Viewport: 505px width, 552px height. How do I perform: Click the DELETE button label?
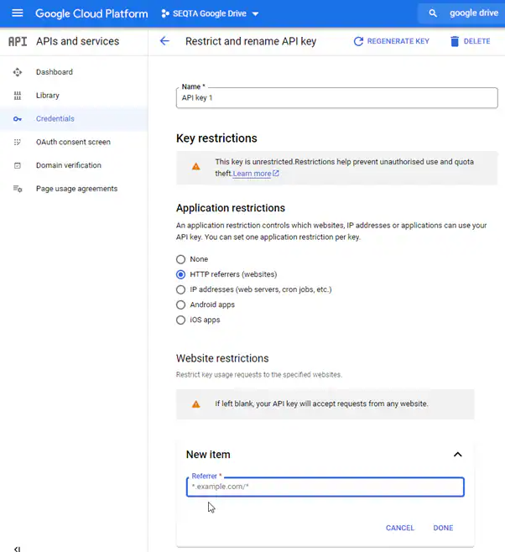click(476, 41)
